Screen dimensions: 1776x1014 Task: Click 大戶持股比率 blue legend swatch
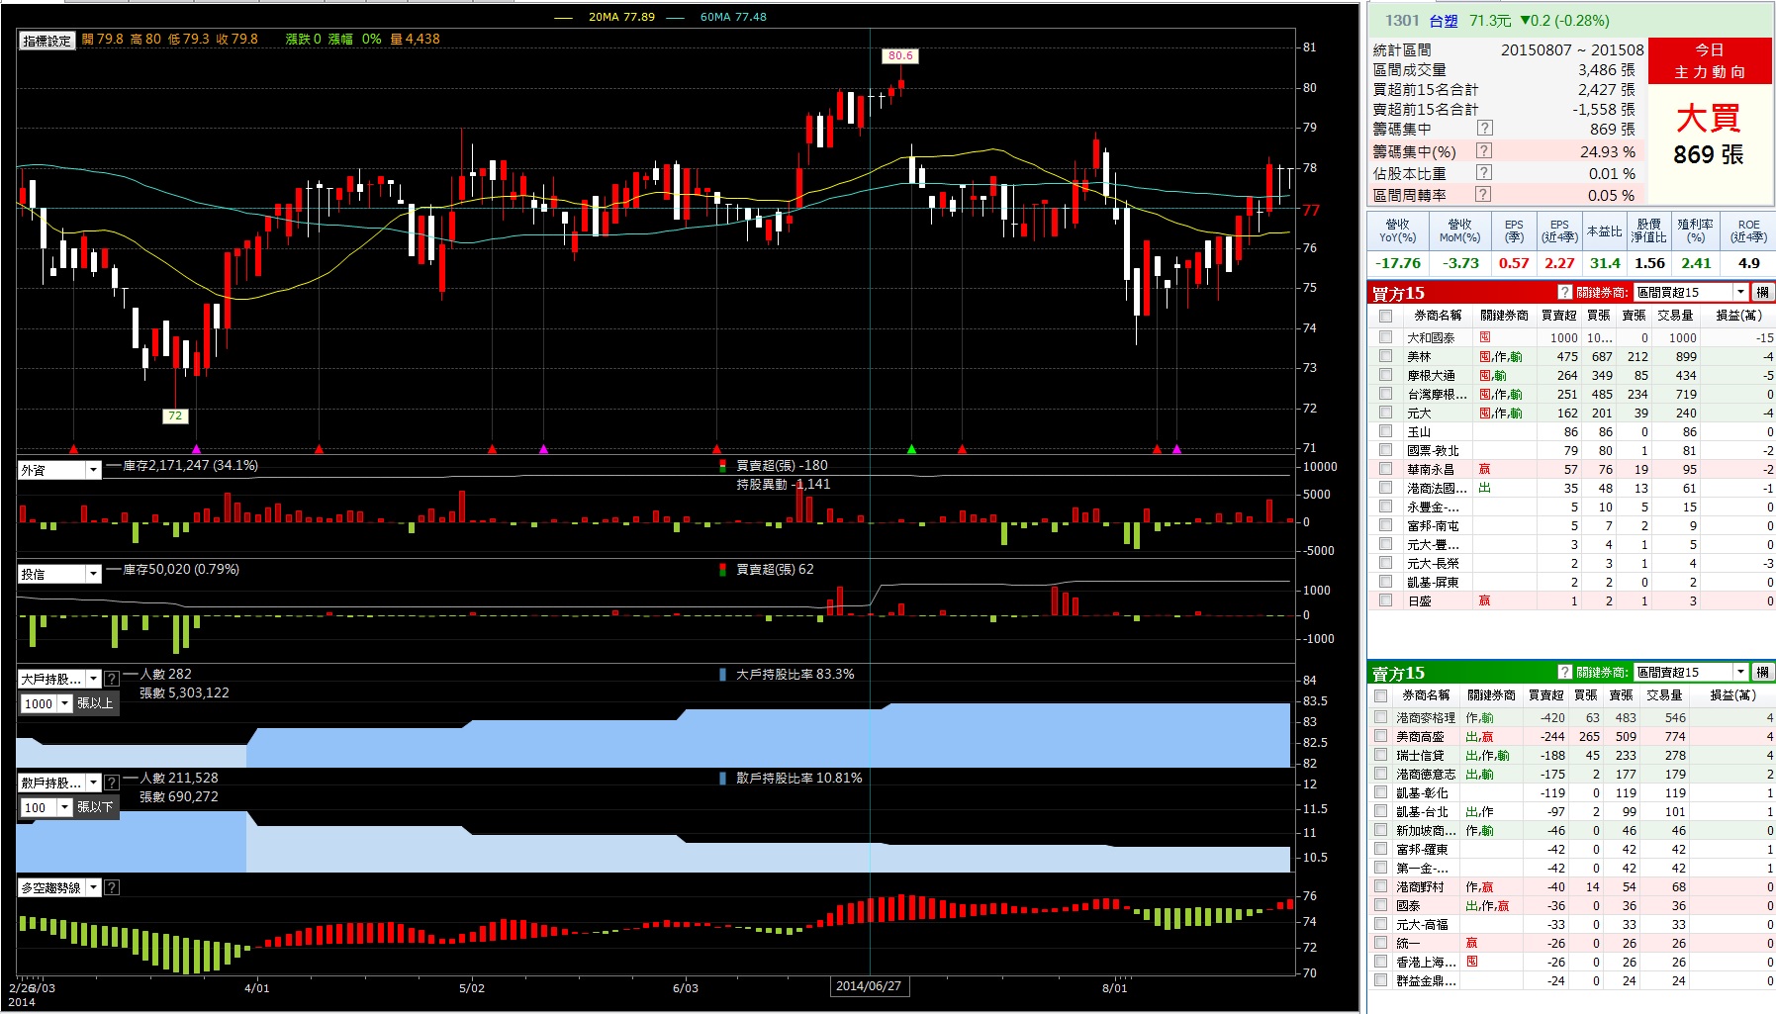point(723,675)
